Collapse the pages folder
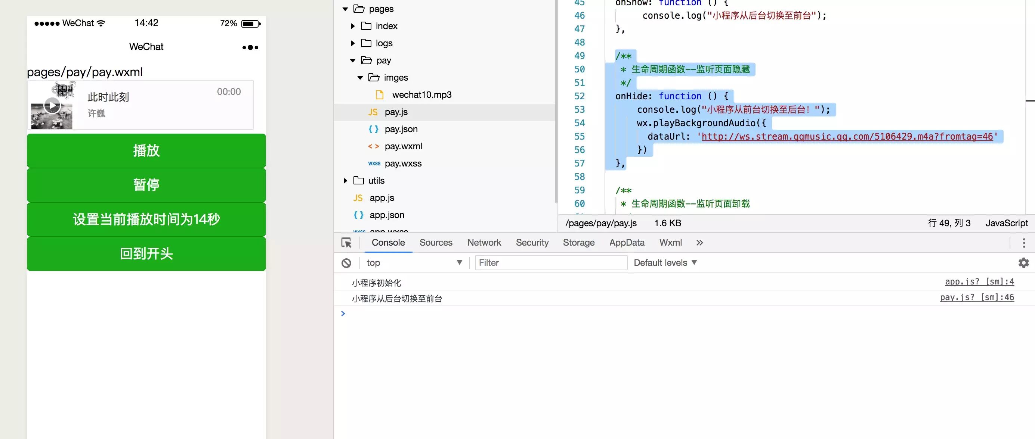This screenshot has width=1035, height=439. click(345, 9)
